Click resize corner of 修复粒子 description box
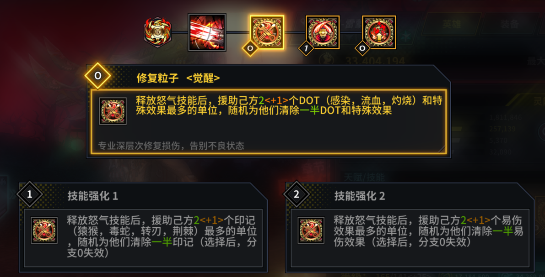 442,149
